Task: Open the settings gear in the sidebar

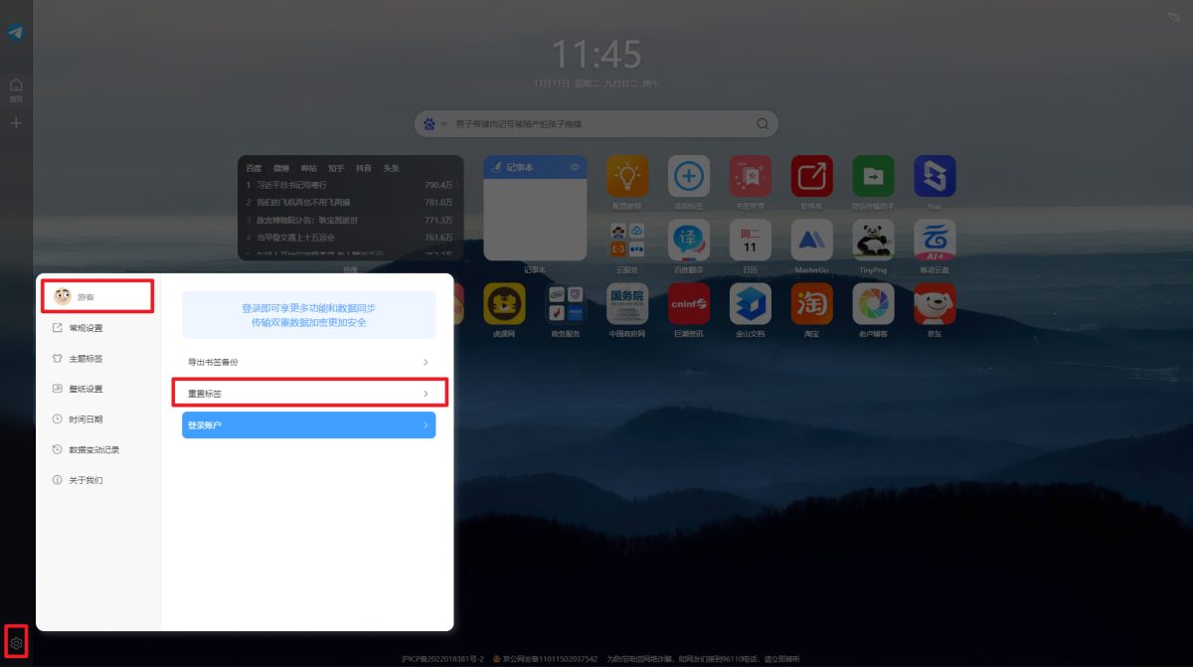Action: pos(16,643)
